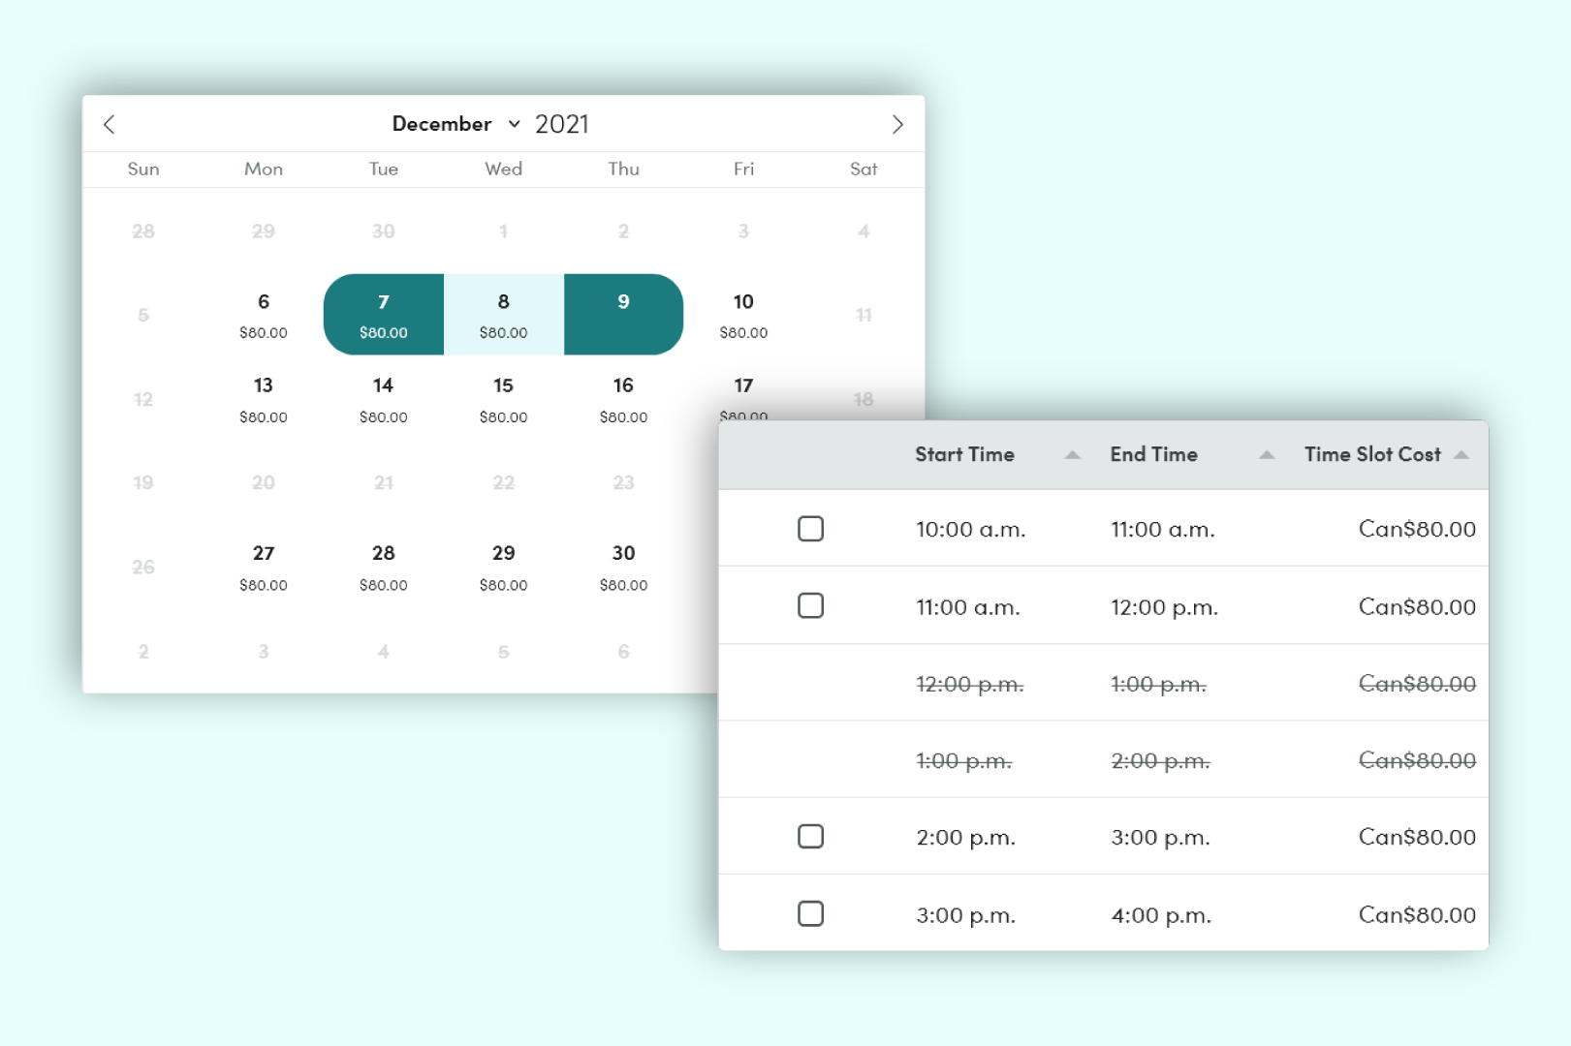Pick December 9 on the calendar
Viewport: 1571px width, 1046px height.
(x=623, y=314)
